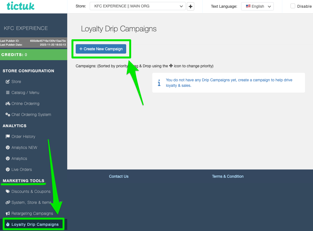Open the Text Language English dropdown
The width and height of the screenshot is (313, 231).
click(257, 6)
